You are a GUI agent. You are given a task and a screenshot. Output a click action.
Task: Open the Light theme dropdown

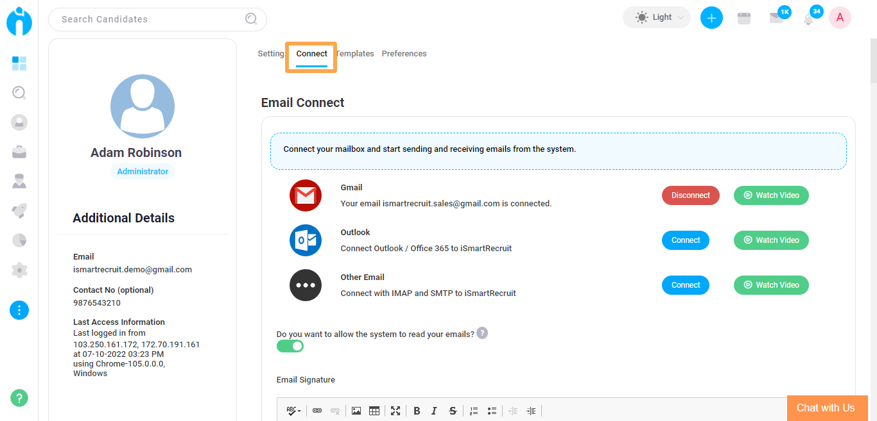(656, 17)
